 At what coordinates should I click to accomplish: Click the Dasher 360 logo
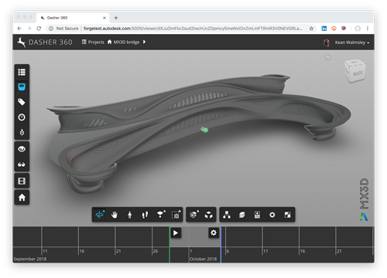45,42
